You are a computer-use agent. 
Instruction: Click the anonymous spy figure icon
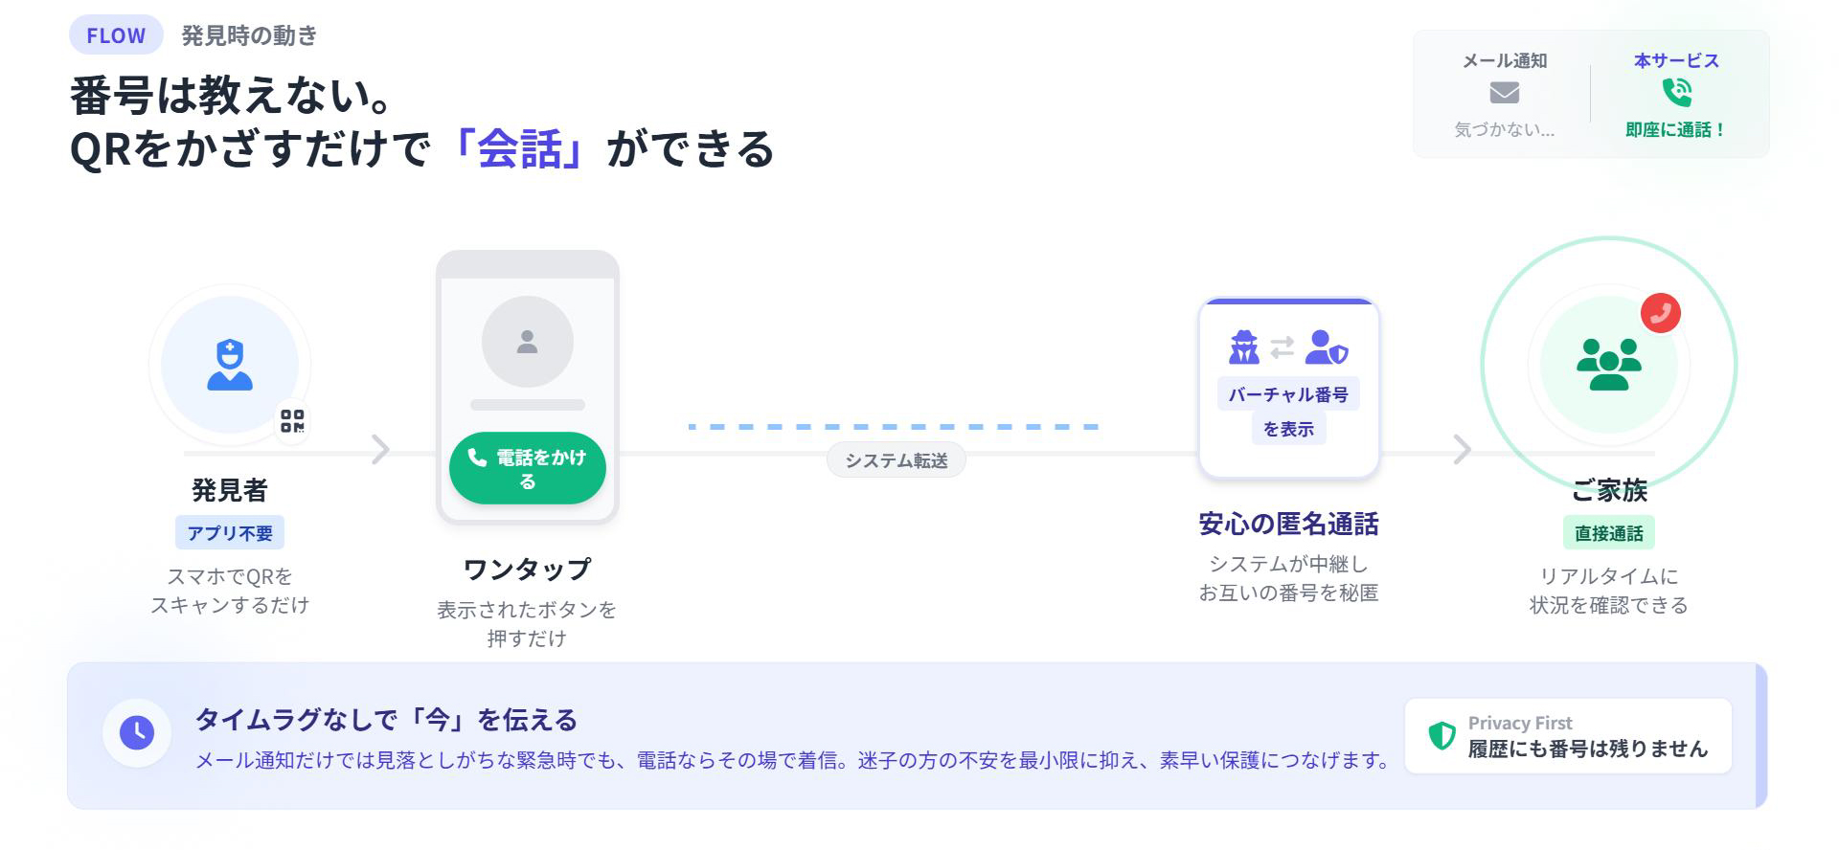[1243, 347]
